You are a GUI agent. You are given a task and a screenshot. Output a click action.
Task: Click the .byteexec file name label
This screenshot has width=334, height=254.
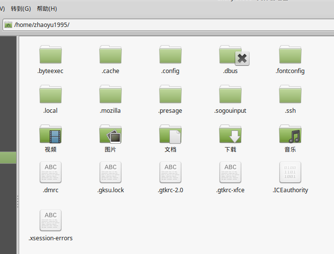click(50, 71)
